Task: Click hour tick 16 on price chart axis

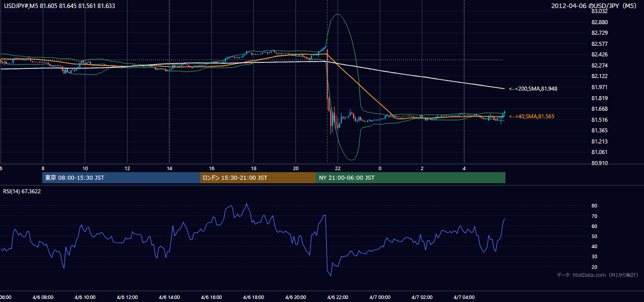Action: pyautogui.click(x=212, y=169)
